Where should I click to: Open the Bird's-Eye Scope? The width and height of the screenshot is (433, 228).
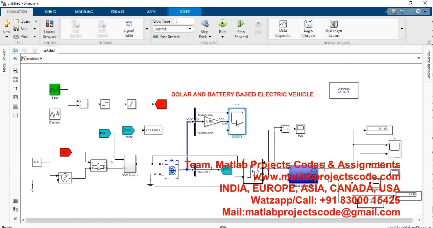coord(333,29)
